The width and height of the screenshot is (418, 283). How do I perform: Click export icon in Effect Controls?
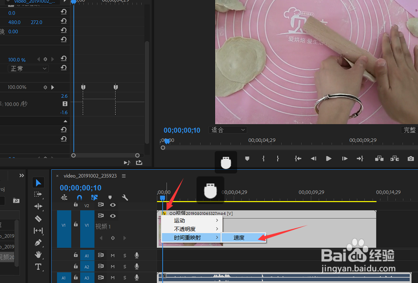(139, 162)
